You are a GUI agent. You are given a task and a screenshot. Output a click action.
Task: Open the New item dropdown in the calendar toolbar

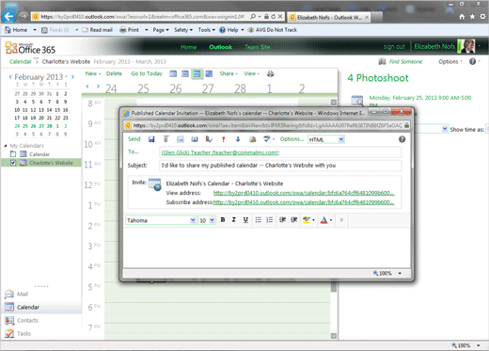(x=93, y=73)
